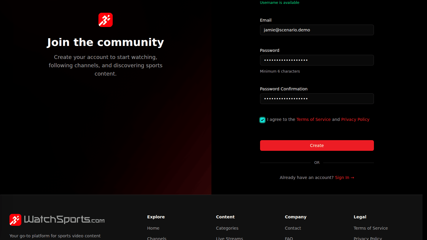
Task: Click the 'Create your account to start watching' paragraph
Action: 106,65
